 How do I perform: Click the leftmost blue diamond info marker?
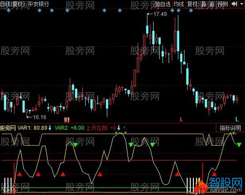click(8, 11)
